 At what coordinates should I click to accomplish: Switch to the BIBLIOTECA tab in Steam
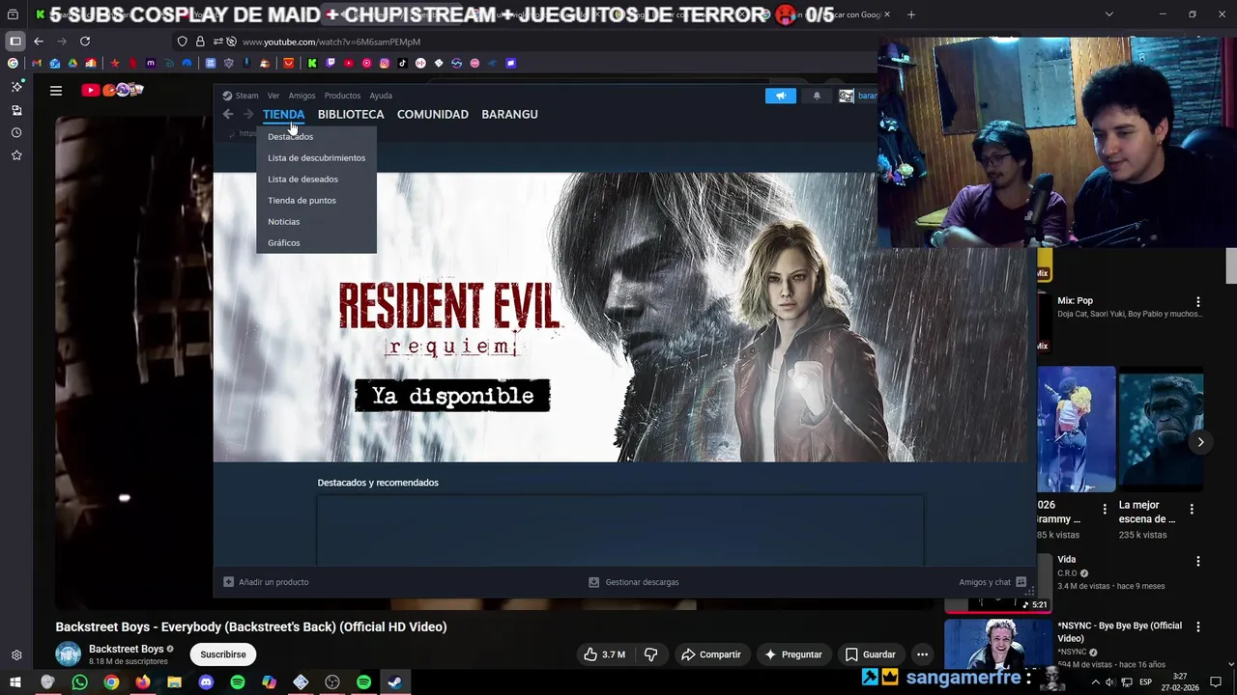coord(351,114)
